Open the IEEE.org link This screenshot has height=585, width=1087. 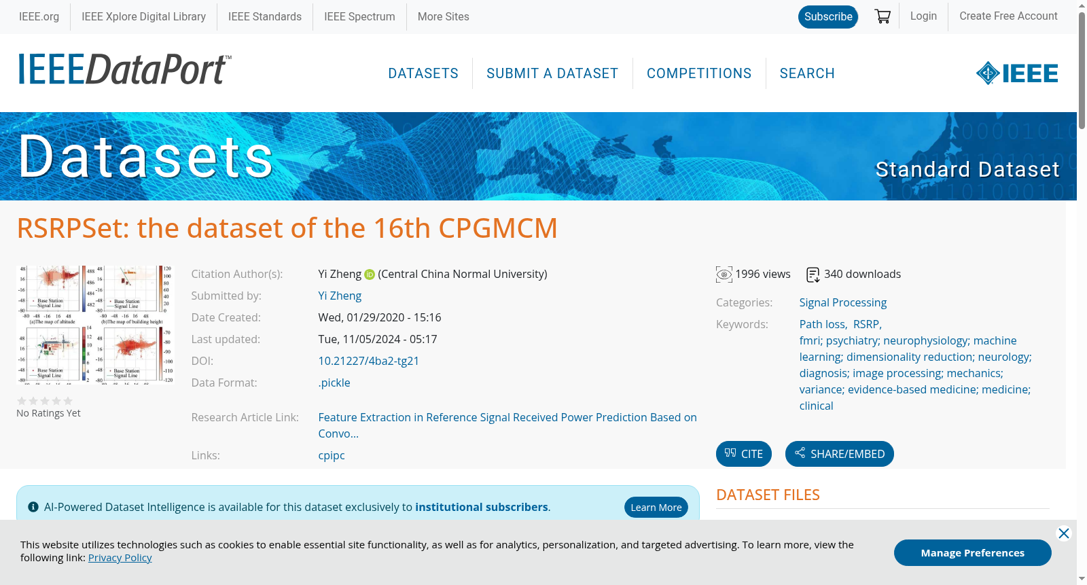(x=39, y=16)
